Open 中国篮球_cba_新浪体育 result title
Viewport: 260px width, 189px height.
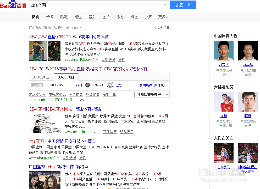click(59, 167)
